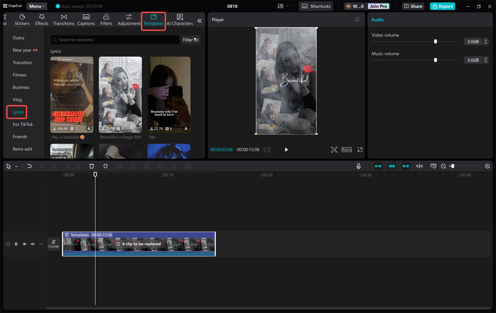Open the Beautiful collage BW template thumbnail

[120, 95]
